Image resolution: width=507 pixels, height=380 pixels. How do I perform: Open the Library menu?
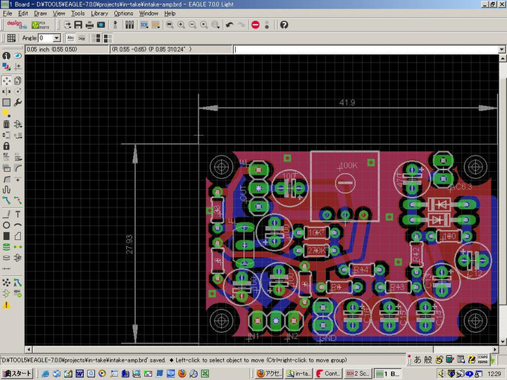tap(99, 13)
